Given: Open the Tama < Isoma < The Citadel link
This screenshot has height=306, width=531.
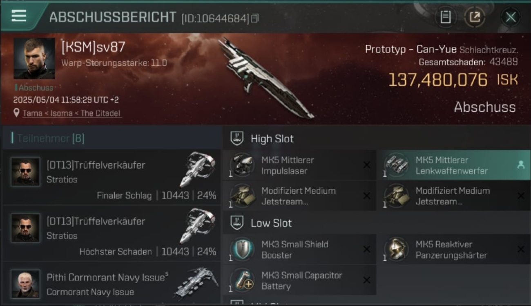Looking at the screenshot, I should click(x=71, y=113).
